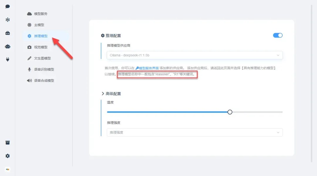Click the chevron arrow of 推理强度 dropdown
Viewport: 317px width, 176px height.
click(x=278, y=132)
